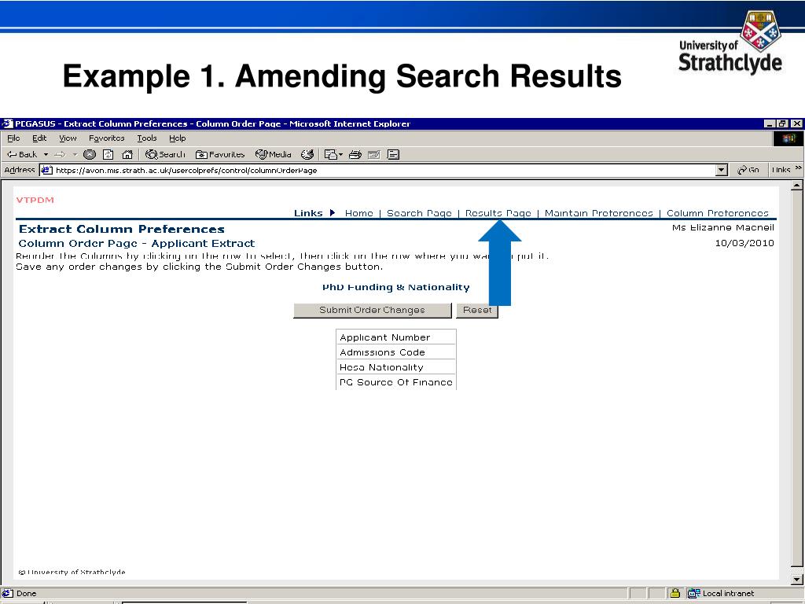Click the Internet Explorer page icon in title bar
This screenshot has height=604, width=805.
point(7,123)
